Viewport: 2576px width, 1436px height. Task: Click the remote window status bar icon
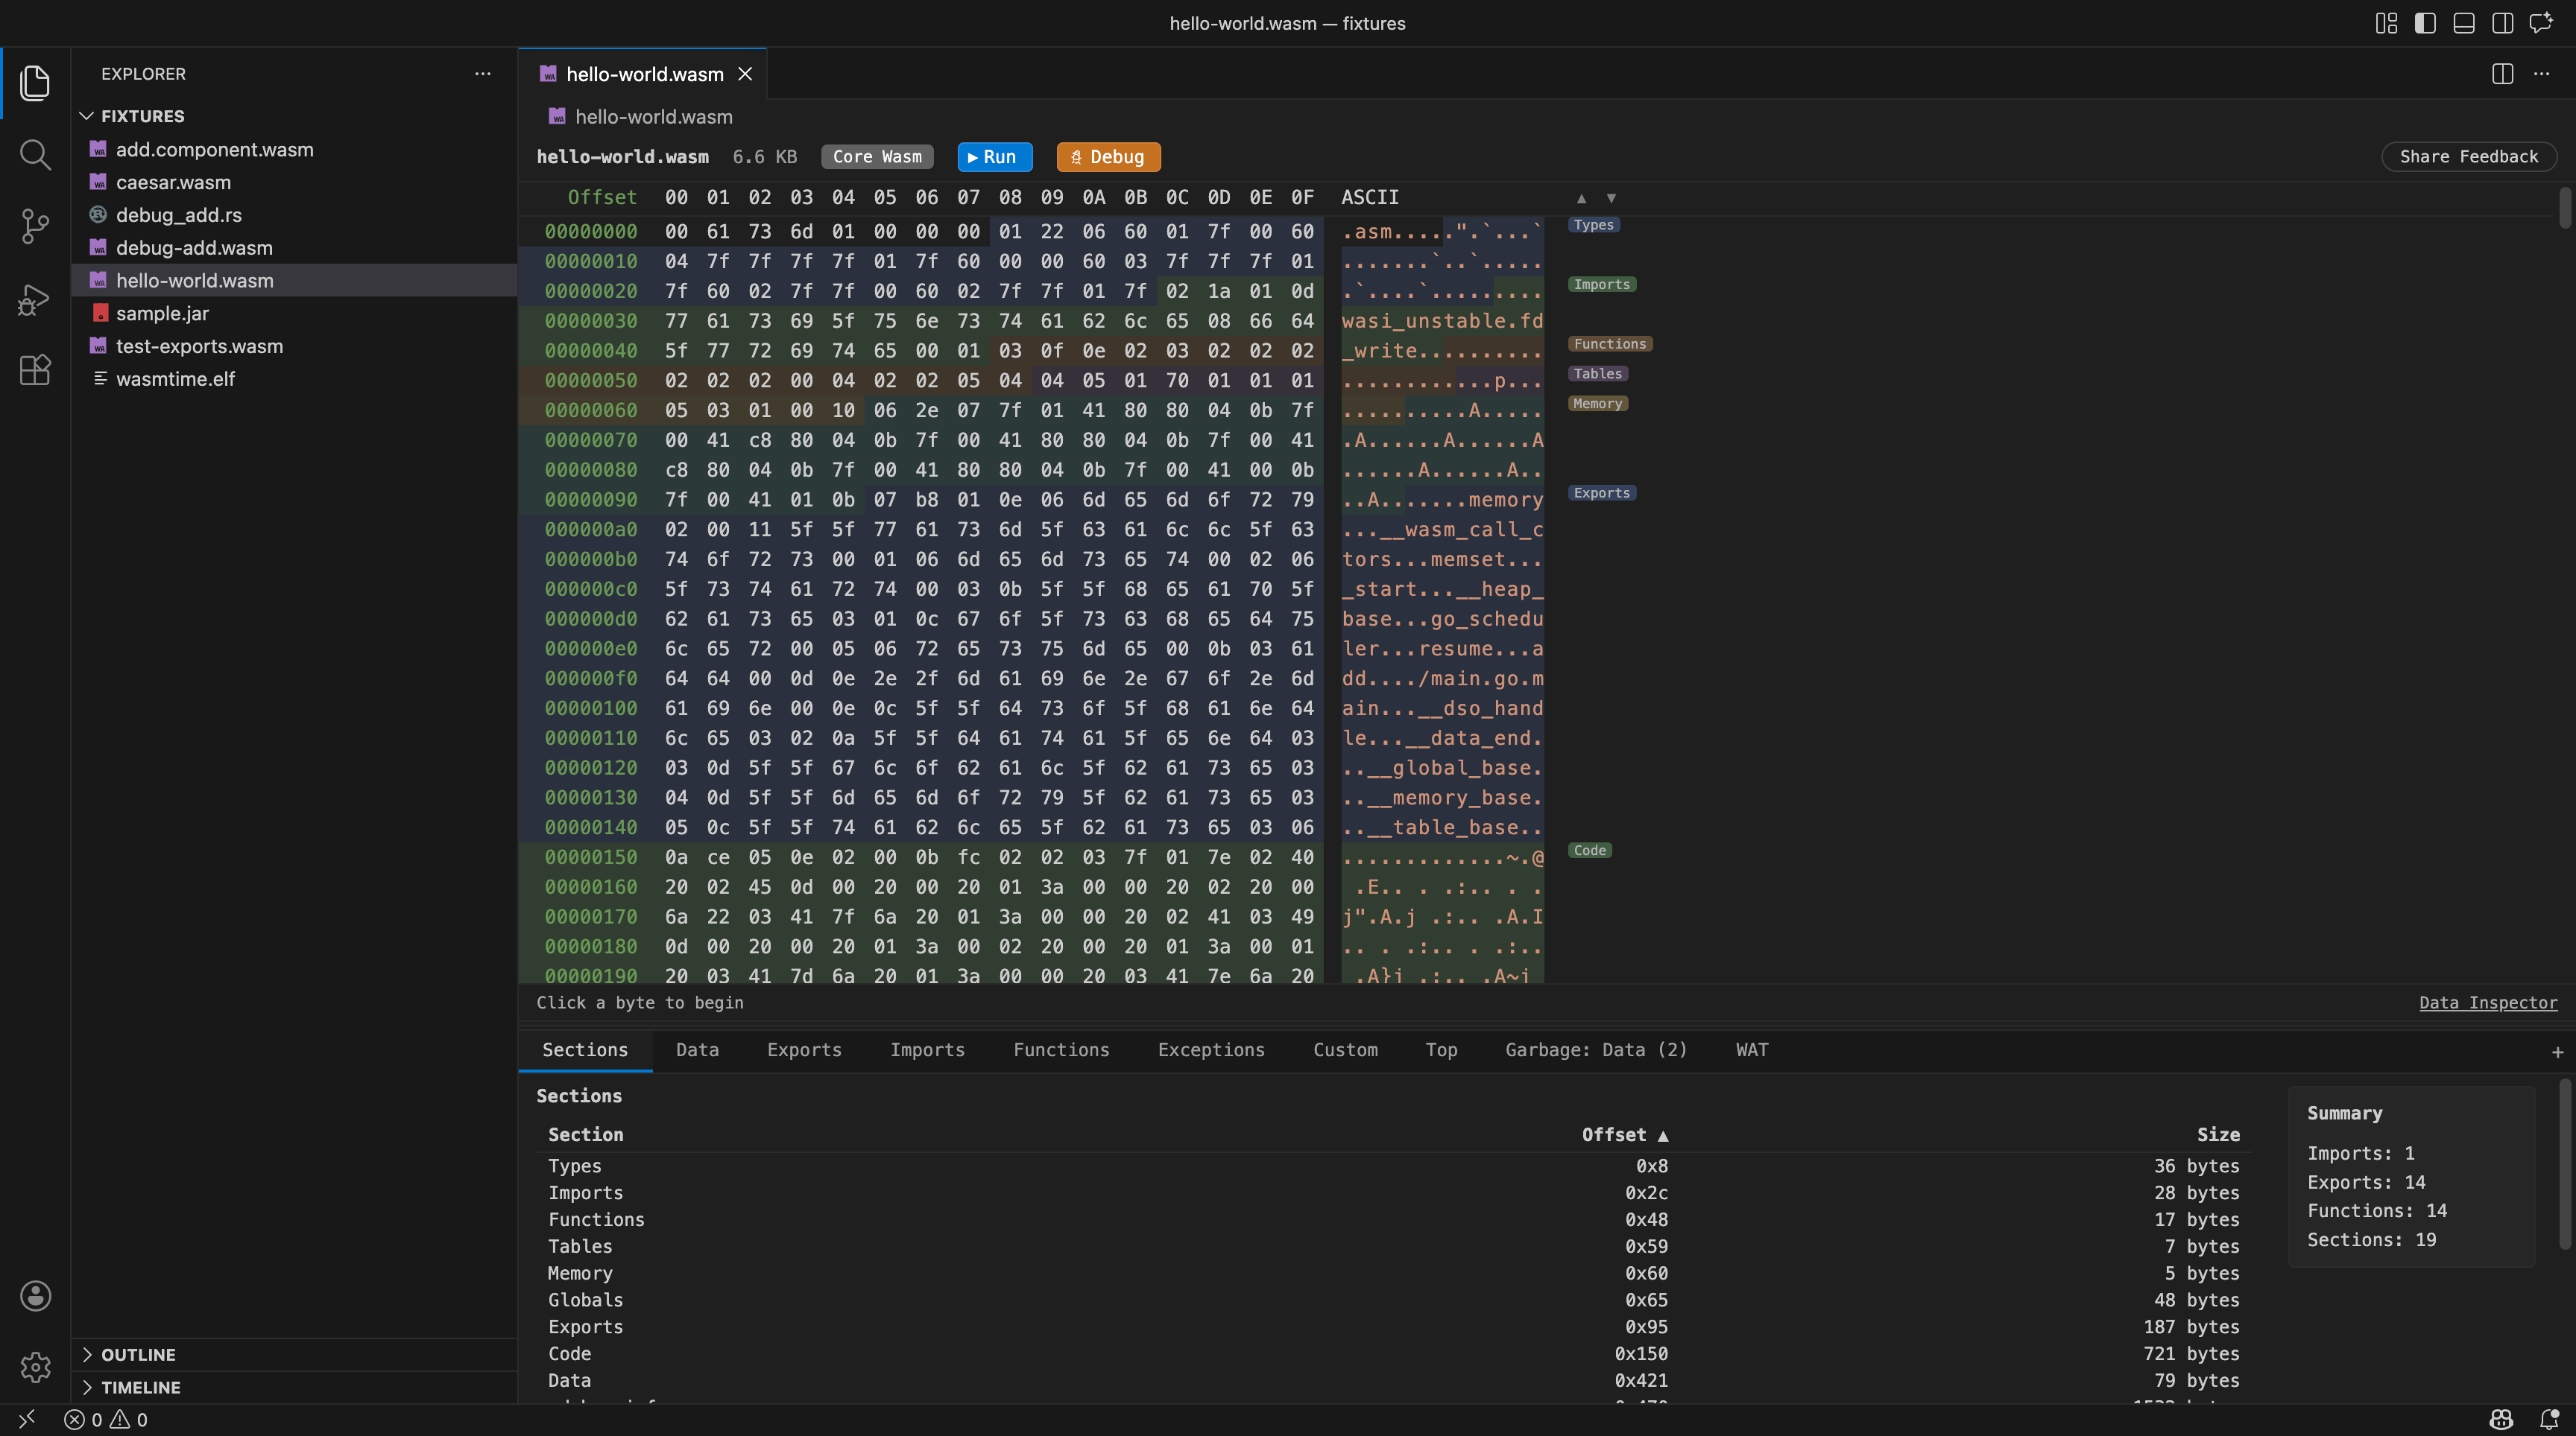click(x=27, y=1419)
